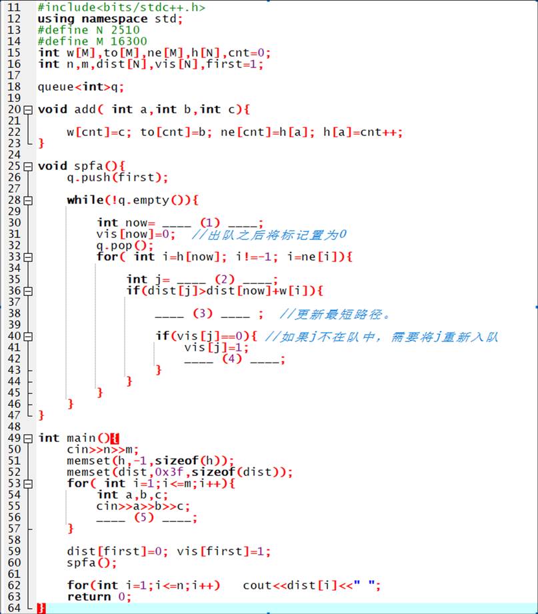Collapse the add function fold on line 20

(x=27, y=109)
